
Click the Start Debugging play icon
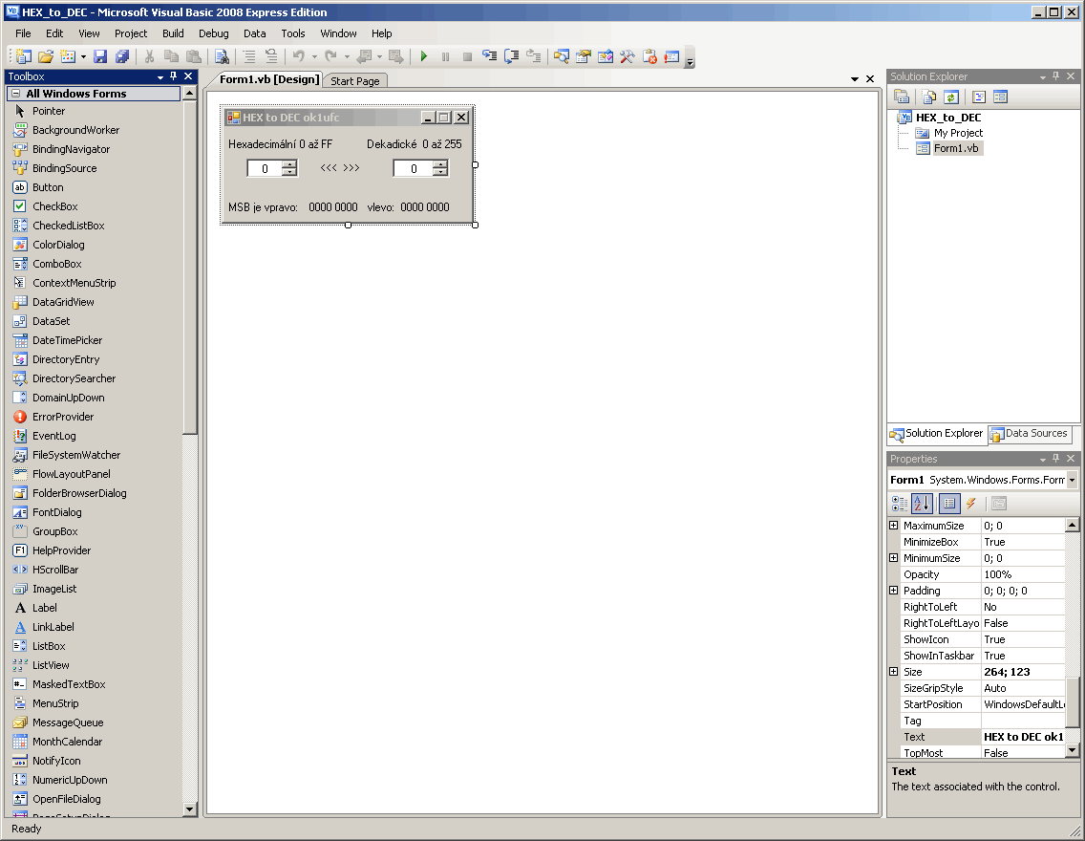(x=424, y=57)
